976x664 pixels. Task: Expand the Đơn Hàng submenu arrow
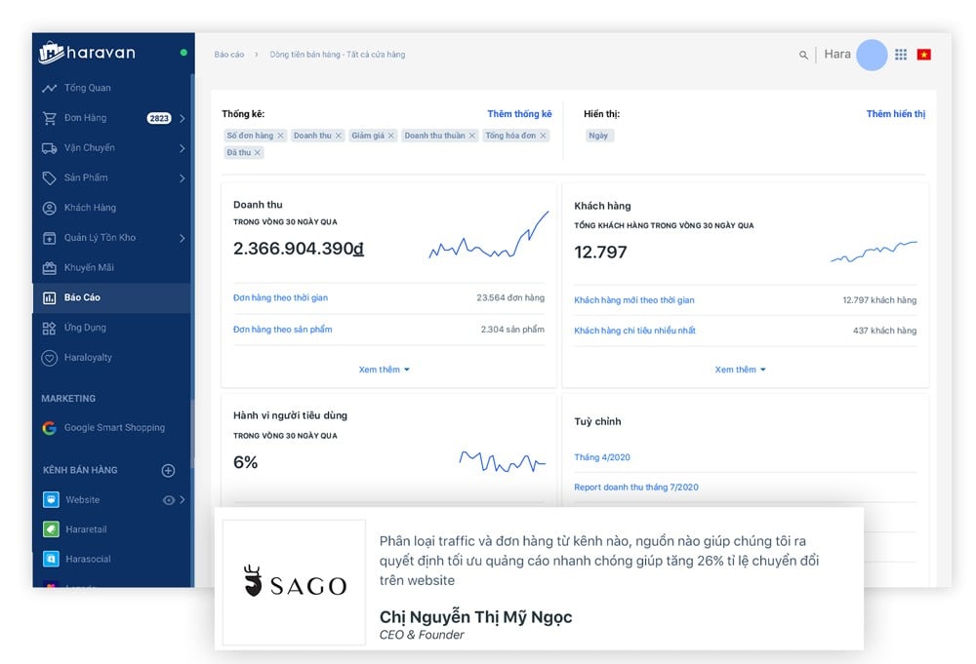point(182,118)
